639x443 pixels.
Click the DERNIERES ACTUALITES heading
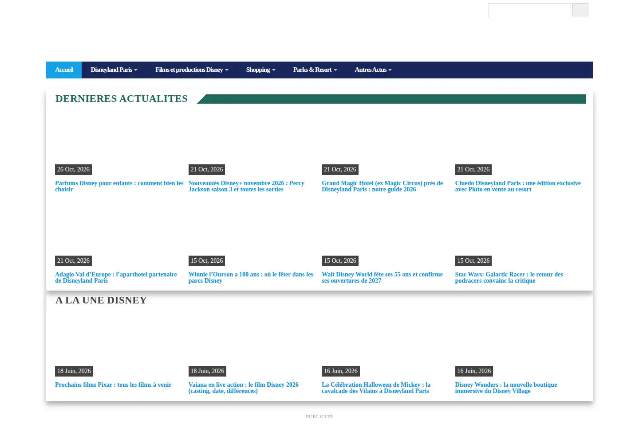[122, 99]
